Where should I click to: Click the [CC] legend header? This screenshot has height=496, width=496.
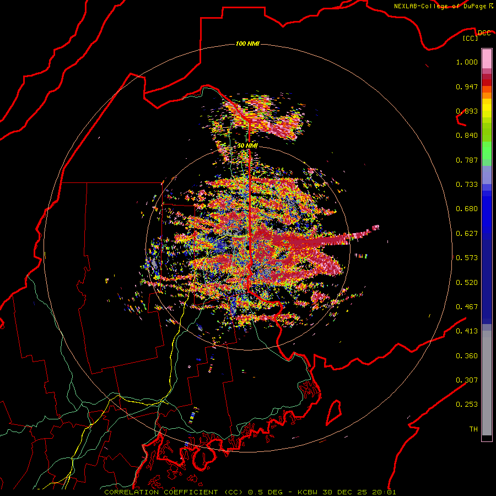pyautogui.click(x=471, y=38)
